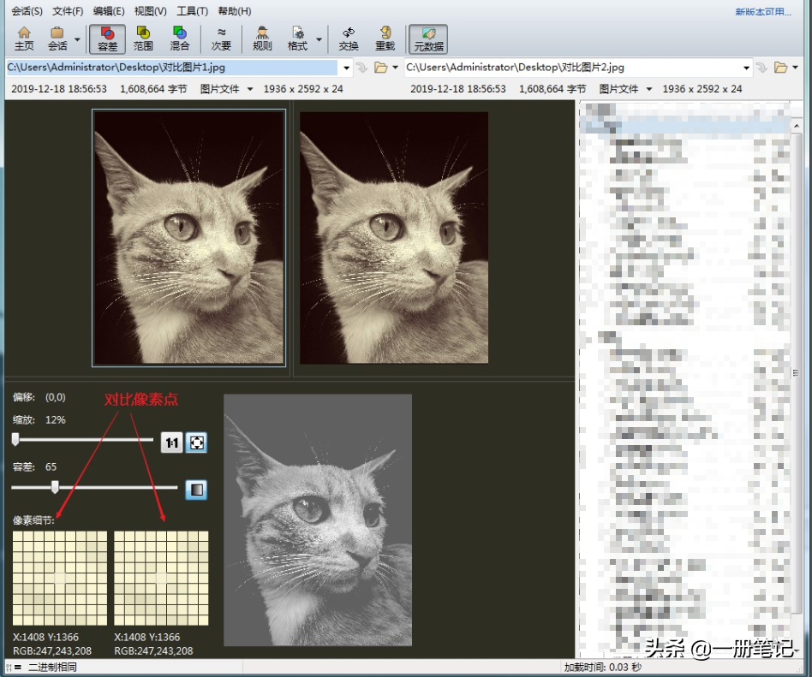
Task: Open 帮助(H) menu
Action: 234,11
